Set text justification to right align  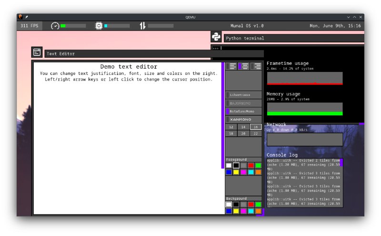[256, 66]
